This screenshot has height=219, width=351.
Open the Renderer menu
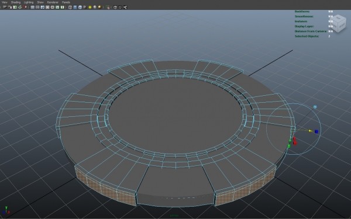pyautogui.click(x=53, y=2)
